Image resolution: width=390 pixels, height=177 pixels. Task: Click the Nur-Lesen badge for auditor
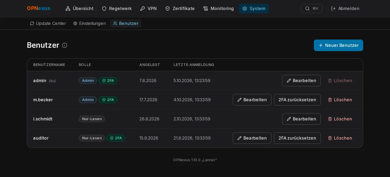pos(92,138)
